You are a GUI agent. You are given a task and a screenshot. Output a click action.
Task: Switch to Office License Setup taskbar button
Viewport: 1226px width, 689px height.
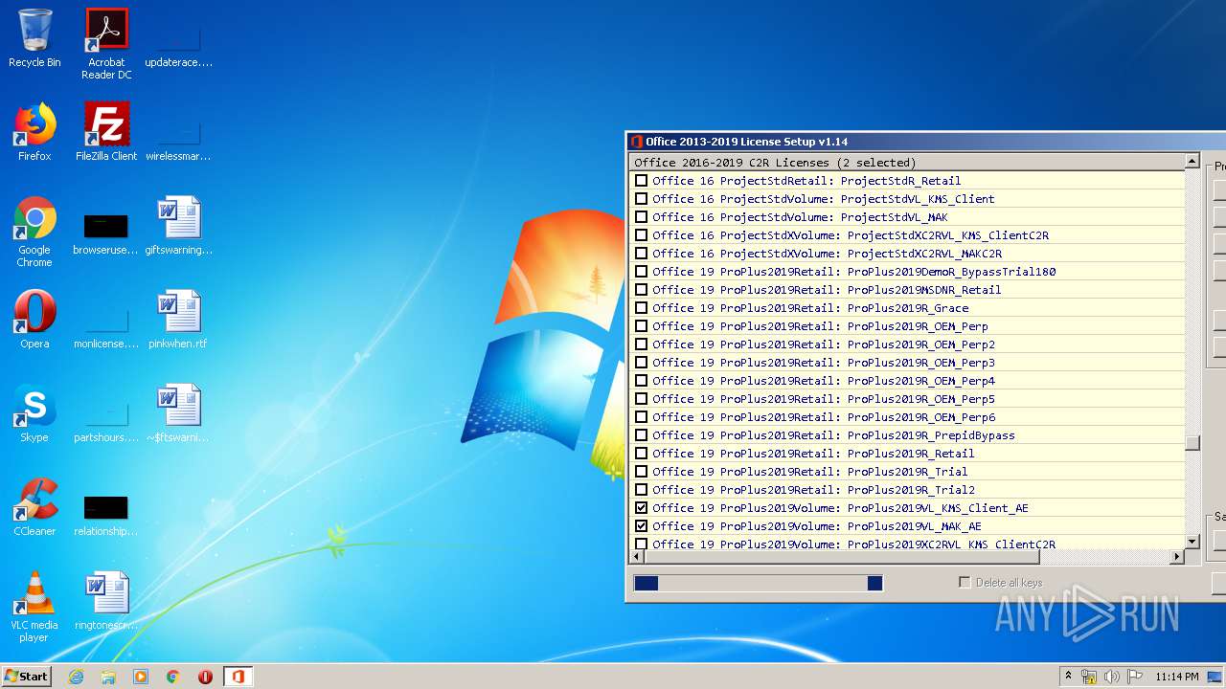(x=238, y=677)
